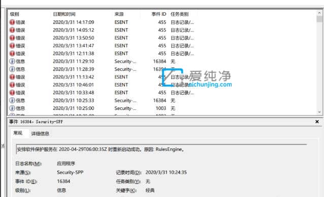Sort events by the 事件 ID column header
The height and width of the screenshot is (197, 324).
pyautogui.click(x=159, y=14)
